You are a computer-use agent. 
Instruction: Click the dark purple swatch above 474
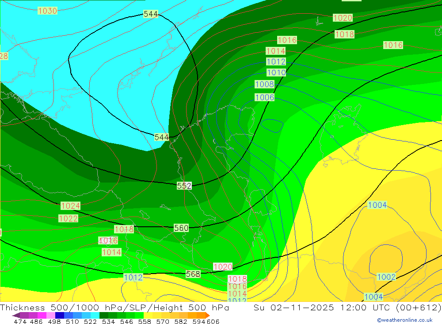[x=16, y=315]
